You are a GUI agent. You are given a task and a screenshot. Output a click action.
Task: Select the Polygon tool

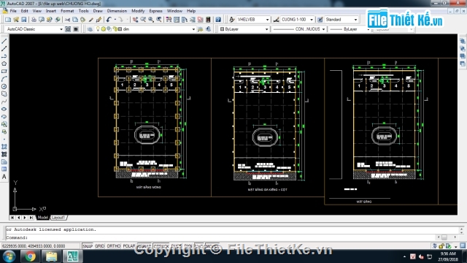[x=4, y=64]
